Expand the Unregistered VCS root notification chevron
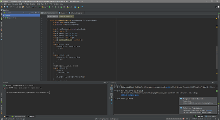 point(215,103)
